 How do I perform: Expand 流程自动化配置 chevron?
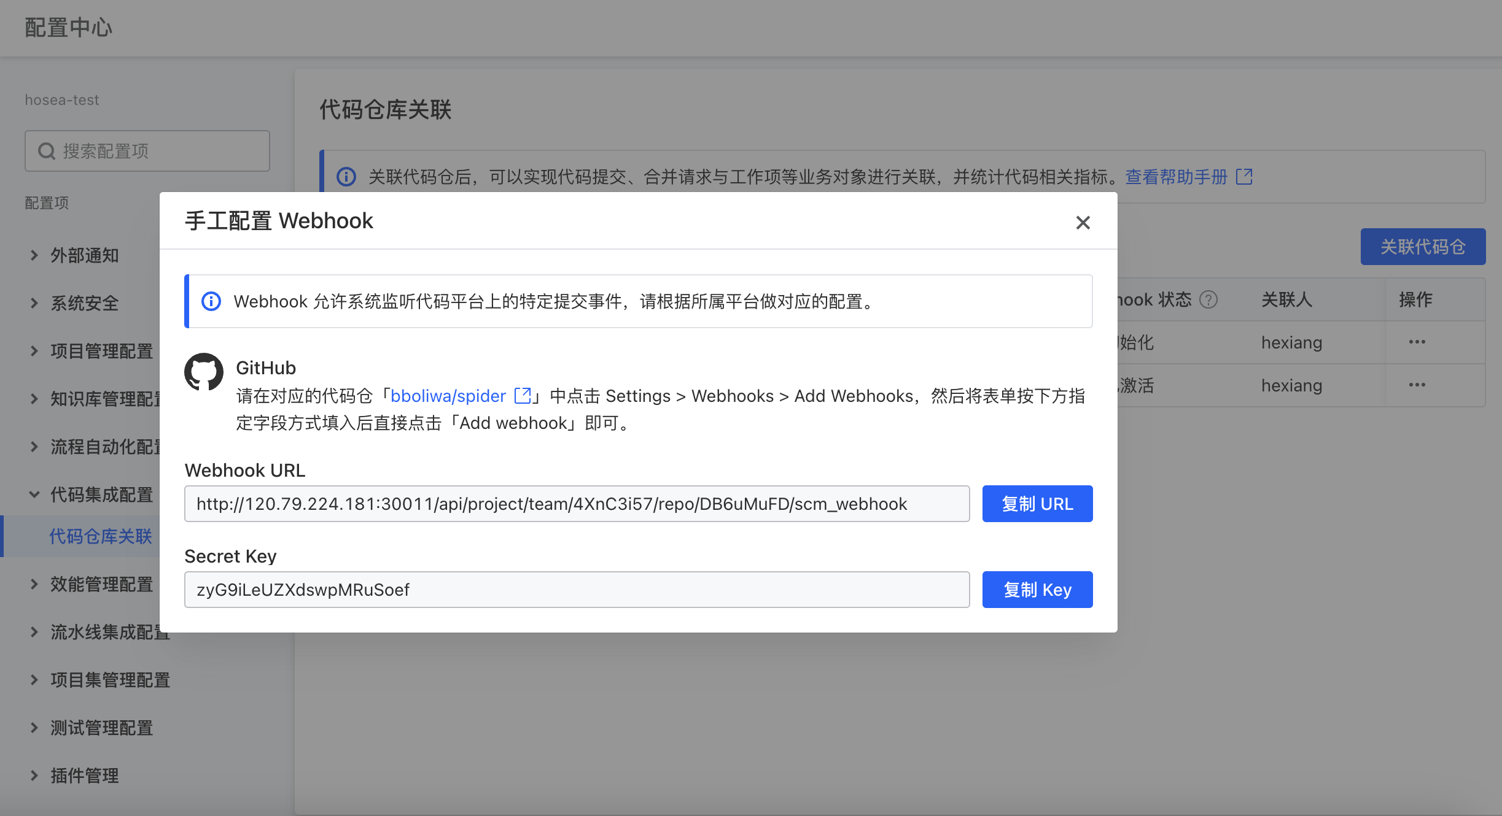(x=34, y=447)
